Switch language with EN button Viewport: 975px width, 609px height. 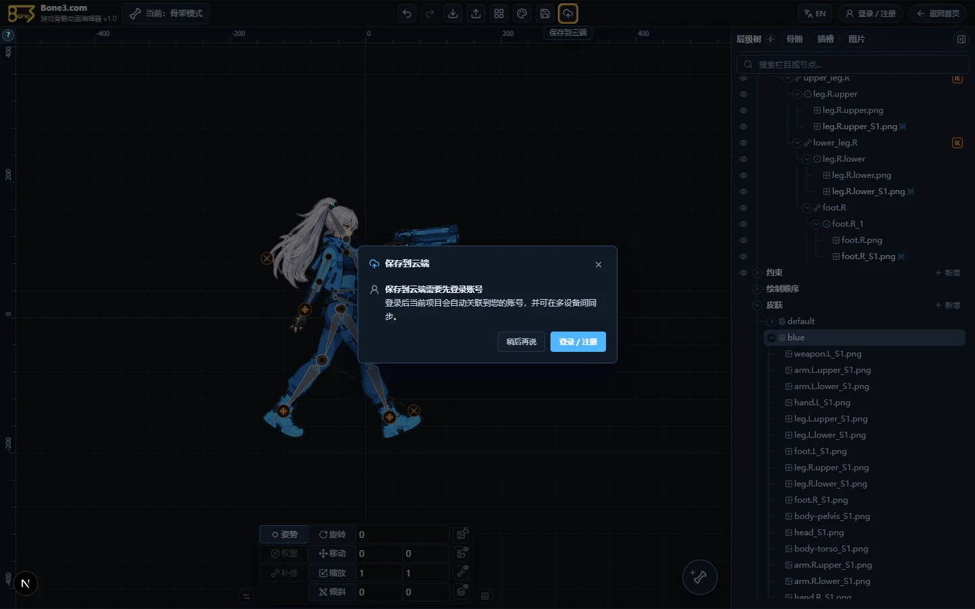pos(815,14)
